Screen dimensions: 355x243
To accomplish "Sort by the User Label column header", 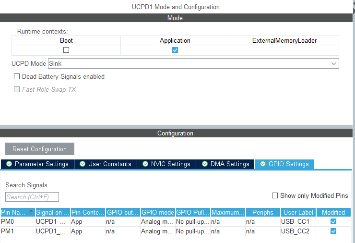I will pyautogui.click(x=298, y=212).
